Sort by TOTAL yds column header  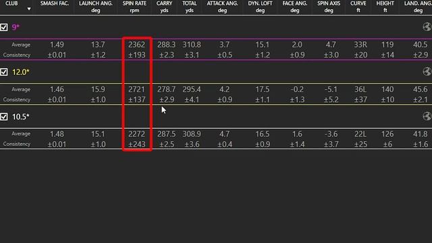pos(189,7)
